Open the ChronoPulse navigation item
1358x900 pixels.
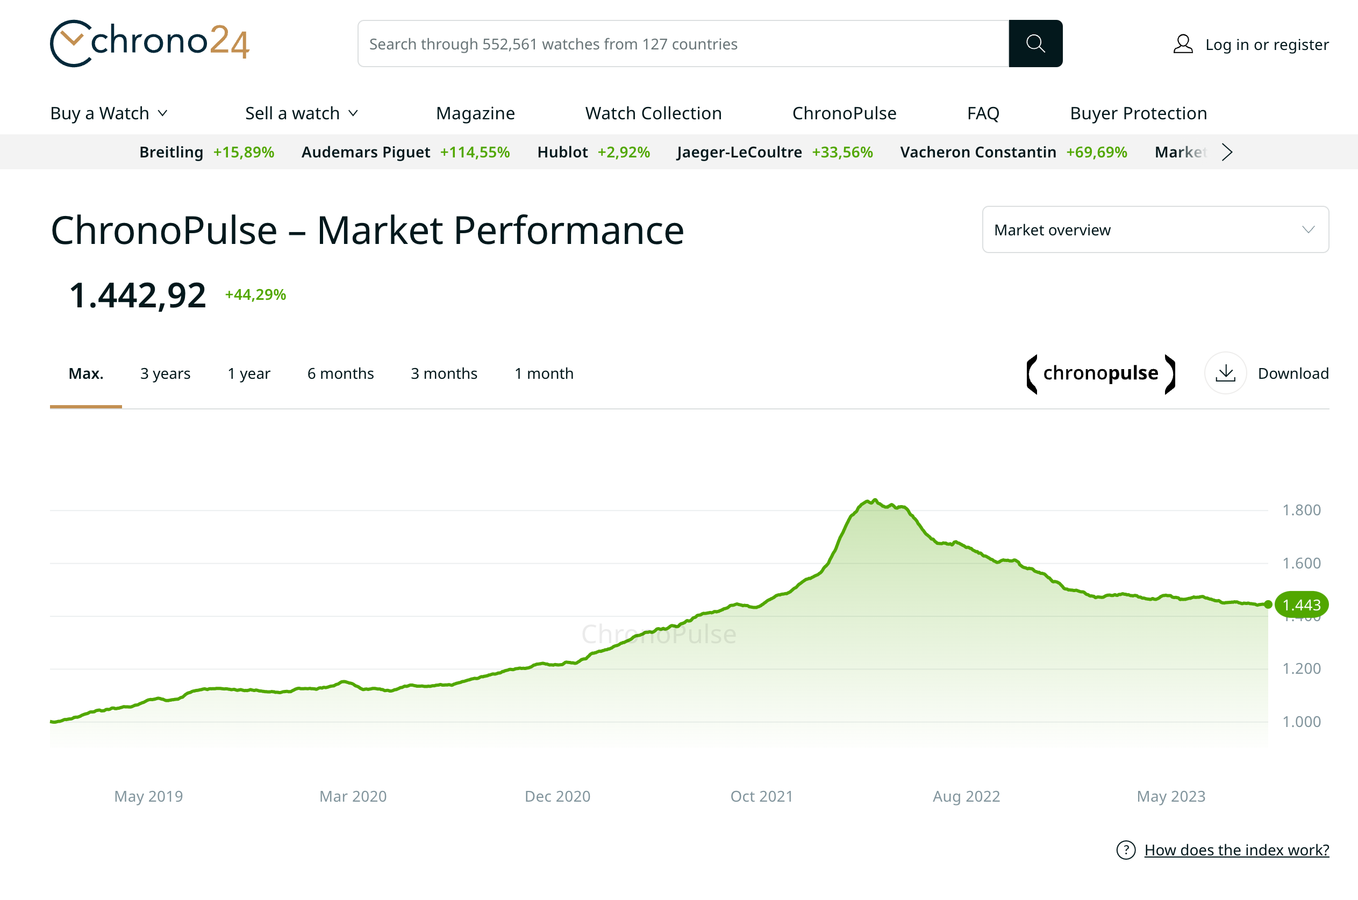point(844,113)
